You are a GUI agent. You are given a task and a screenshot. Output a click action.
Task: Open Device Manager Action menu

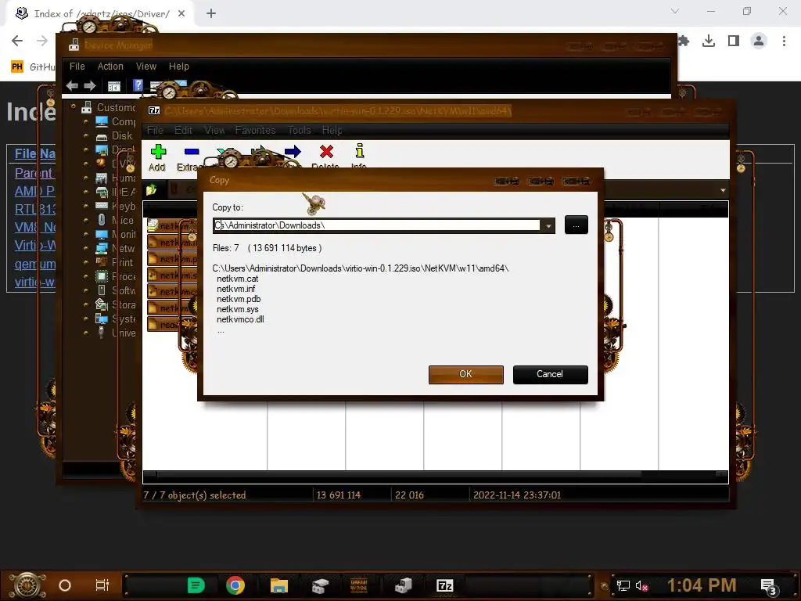pyautogui.click(x=110, y=67)
